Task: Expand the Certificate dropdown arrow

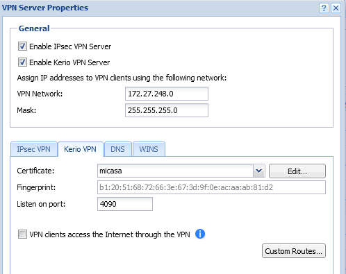Action: click(259, 171)
